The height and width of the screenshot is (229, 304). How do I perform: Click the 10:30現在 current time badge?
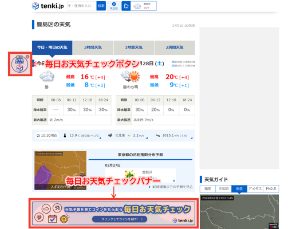[47, 136]
